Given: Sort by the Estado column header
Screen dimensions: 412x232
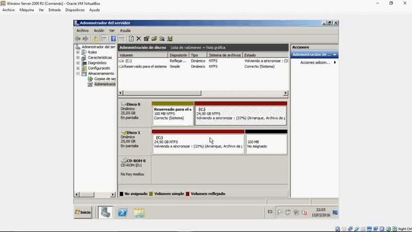Looking at the screenshot, I should [265, 55].
